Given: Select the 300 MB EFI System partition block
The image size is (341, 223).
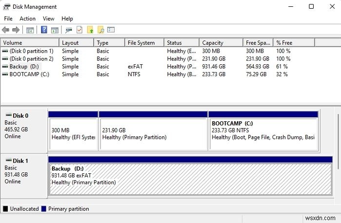Looking at the screenshot, I should click(x=73, y=134).
